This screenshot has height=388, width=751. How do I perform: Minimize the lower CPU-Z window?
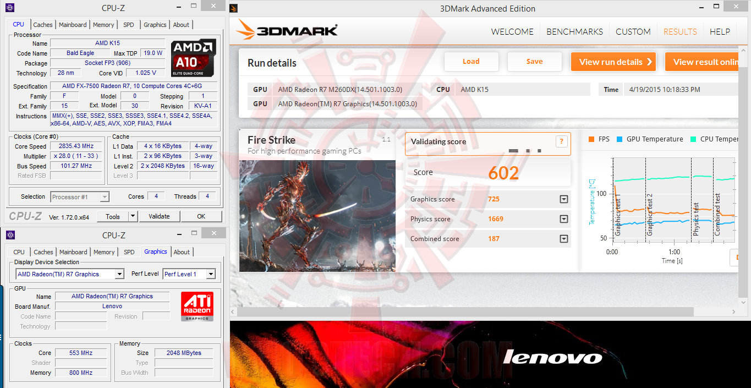[180, 236]
